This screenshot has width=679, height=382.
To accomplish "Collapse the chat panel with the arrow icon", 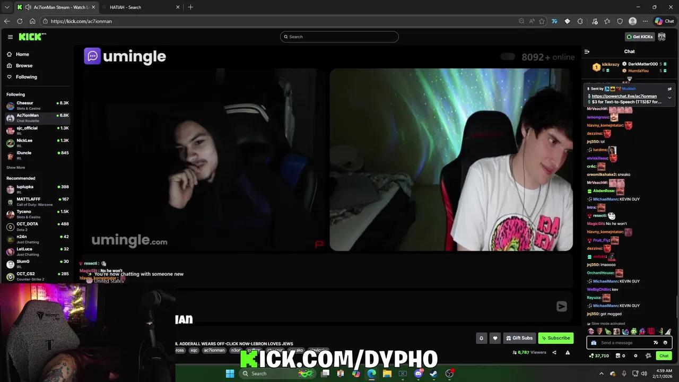I will [587, 51].
